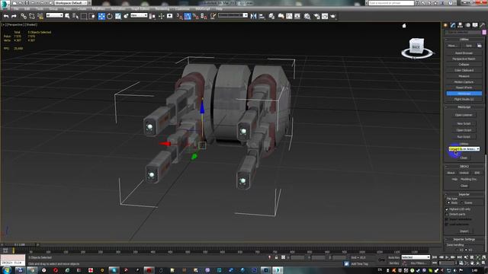
Task: Click the teapot Render Production icon
Action: click(x=333, y=16)
